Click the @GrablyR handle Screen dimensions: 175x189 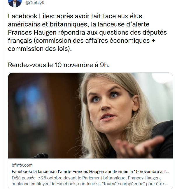[x=35, y=3]
